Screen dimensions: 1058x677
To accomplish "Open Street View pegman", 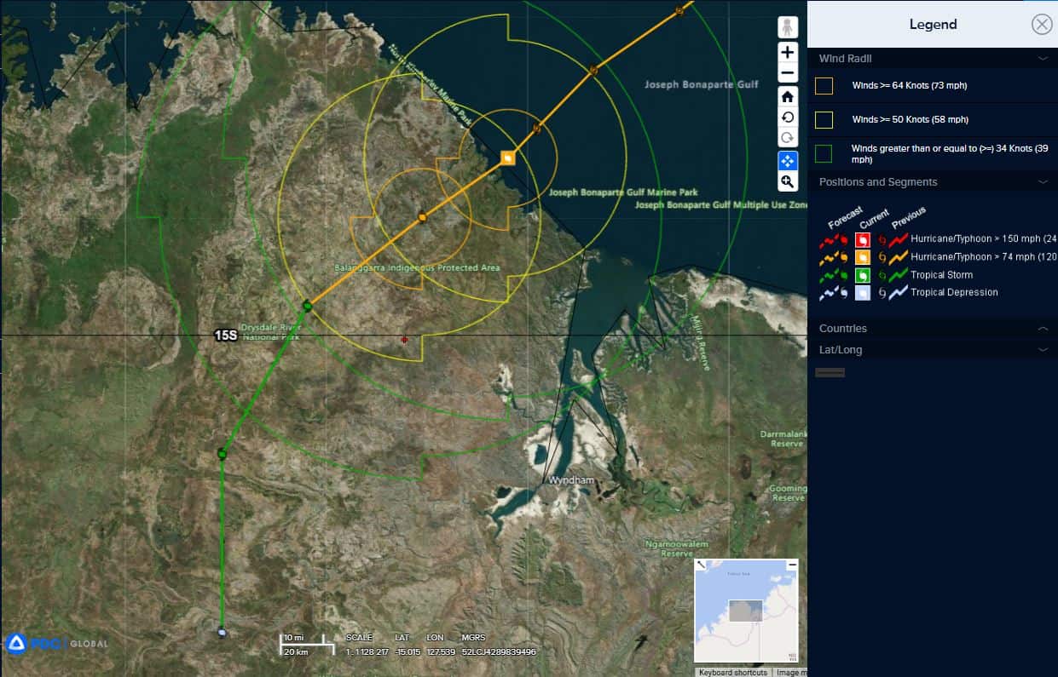I will [787, 27].
